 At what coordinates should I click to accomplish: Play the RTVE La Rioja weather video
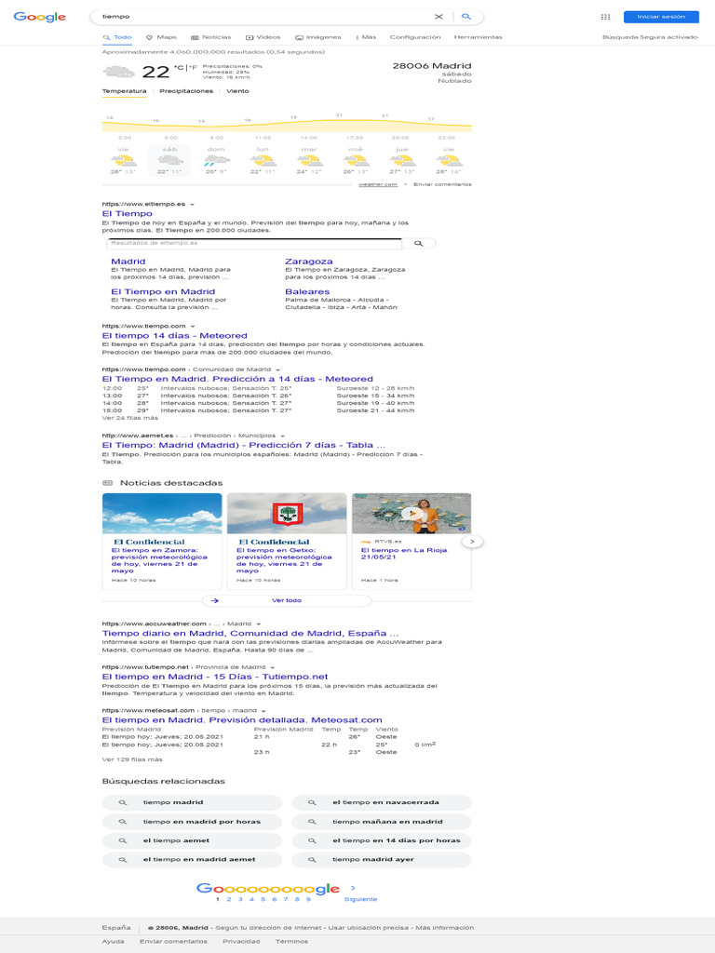coord(411,514)
